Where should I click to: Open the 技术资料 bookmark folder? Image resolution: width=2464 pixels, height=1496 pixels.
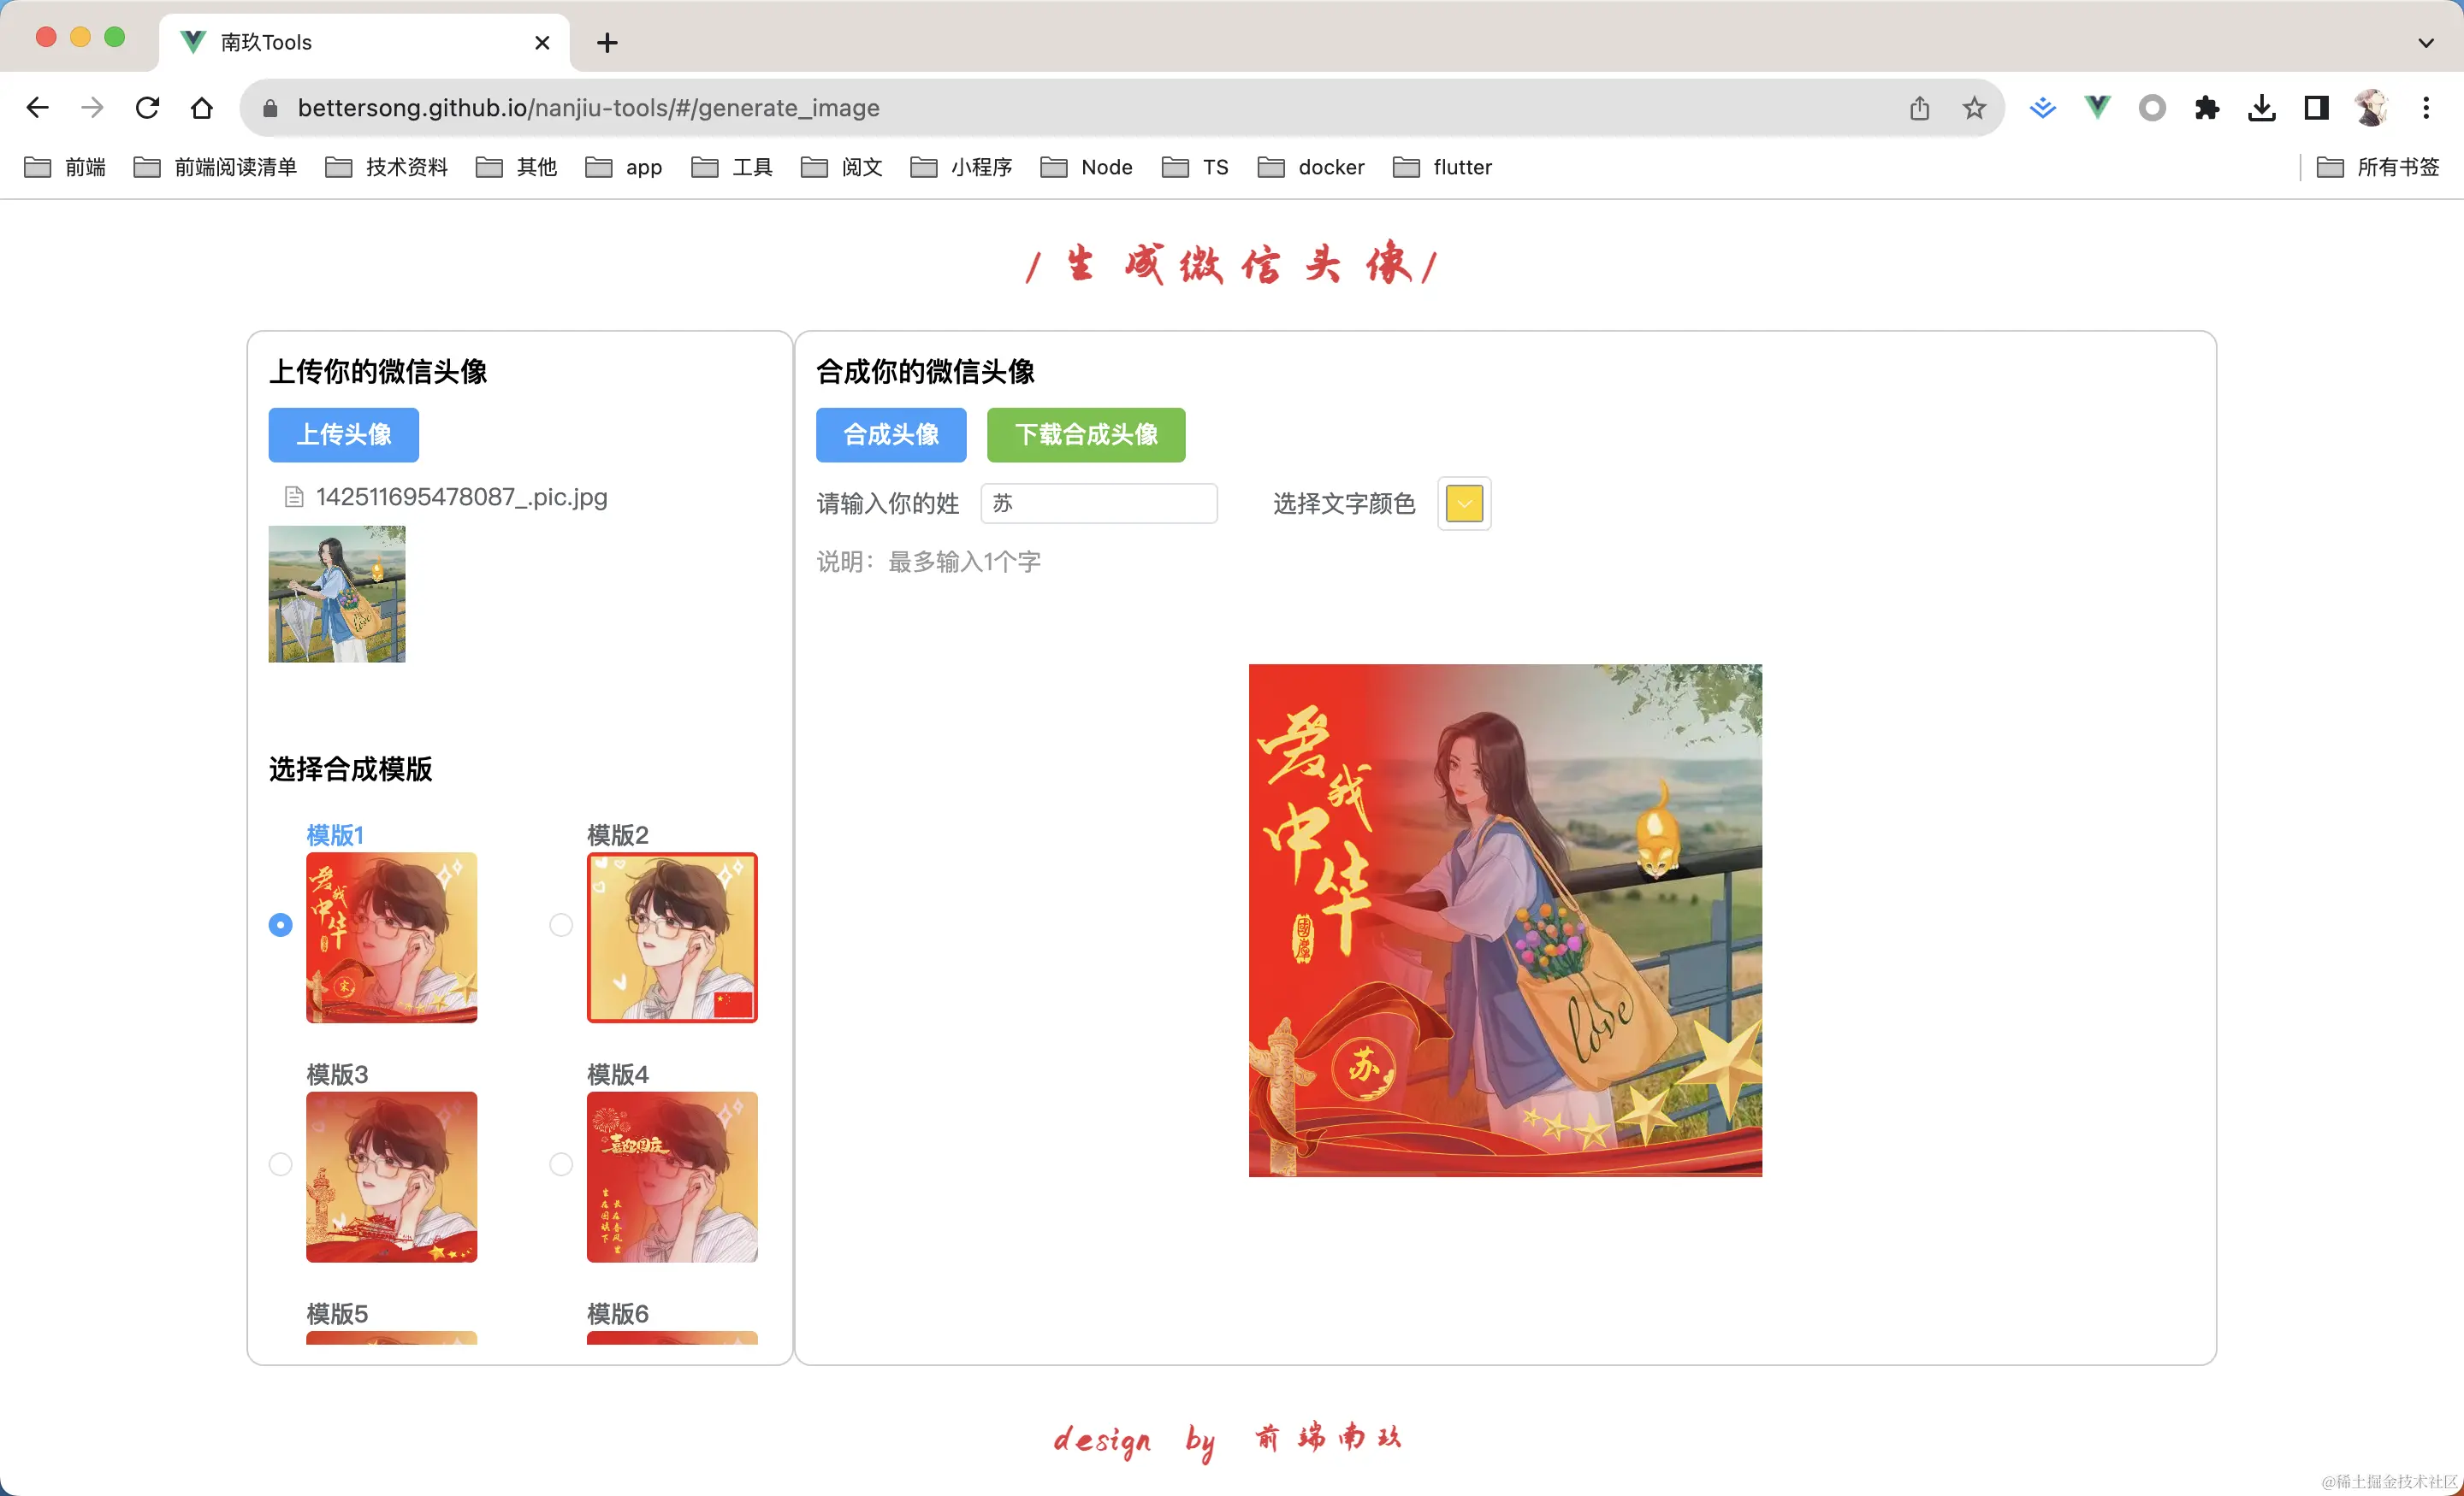click(386, 167)
